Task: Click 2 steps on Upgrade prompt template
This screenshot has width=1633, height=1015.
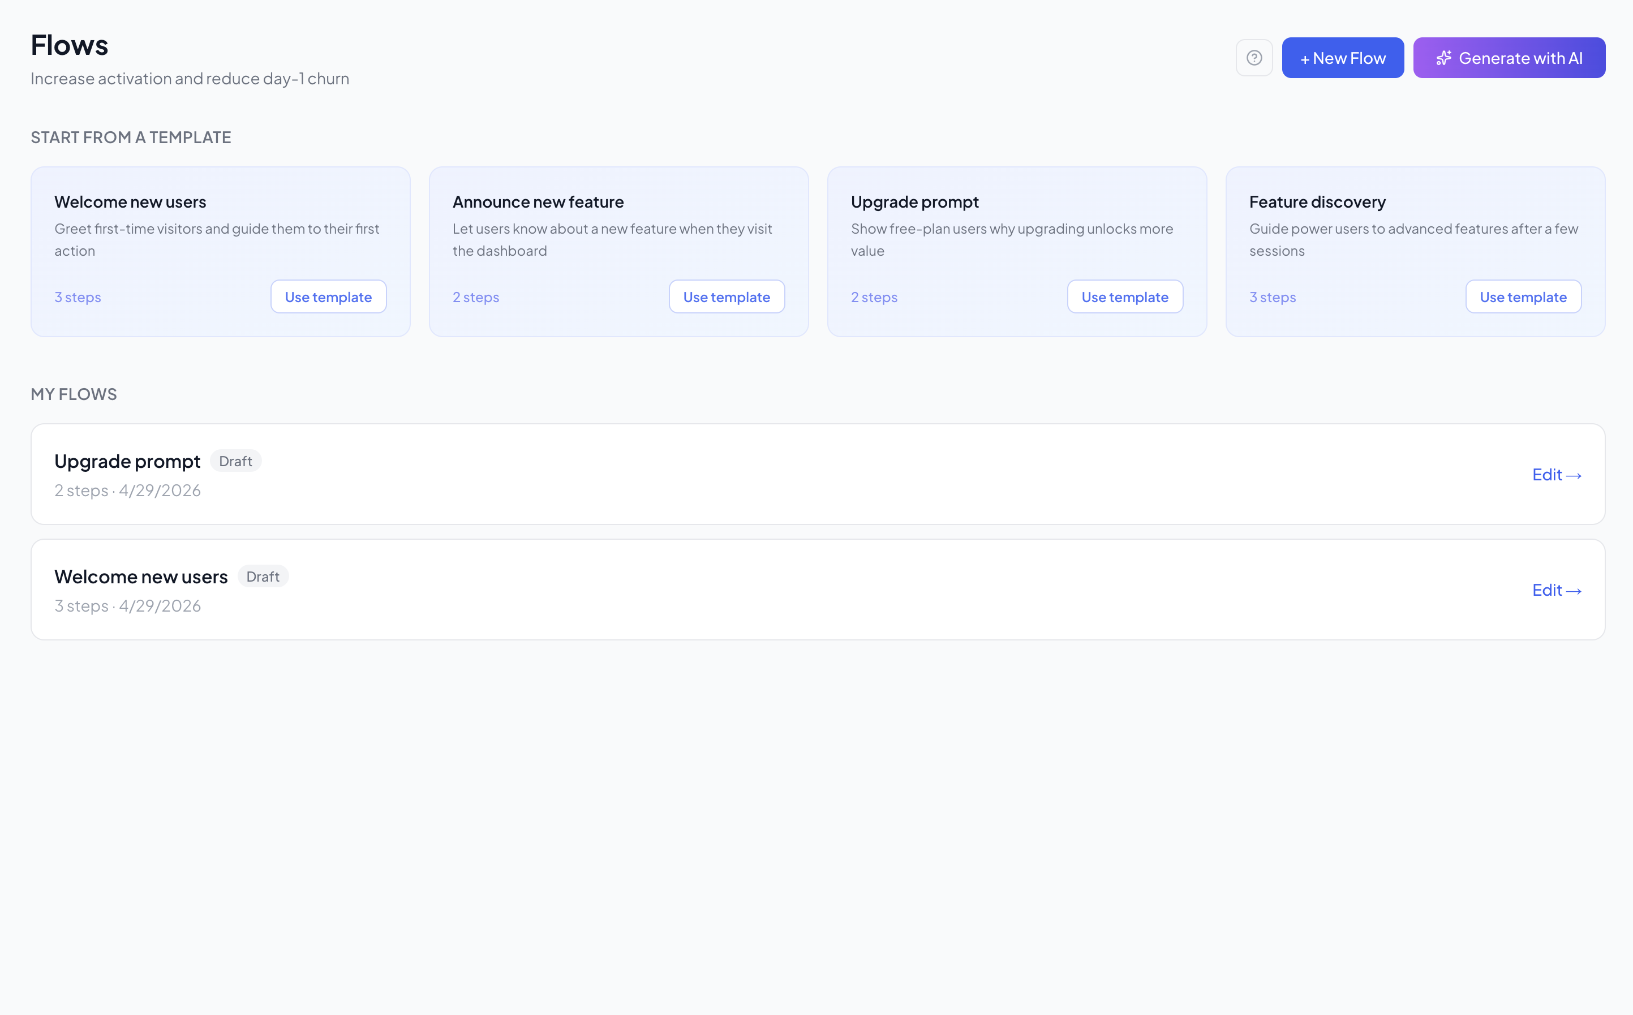Action: click(x=874, y=298)
